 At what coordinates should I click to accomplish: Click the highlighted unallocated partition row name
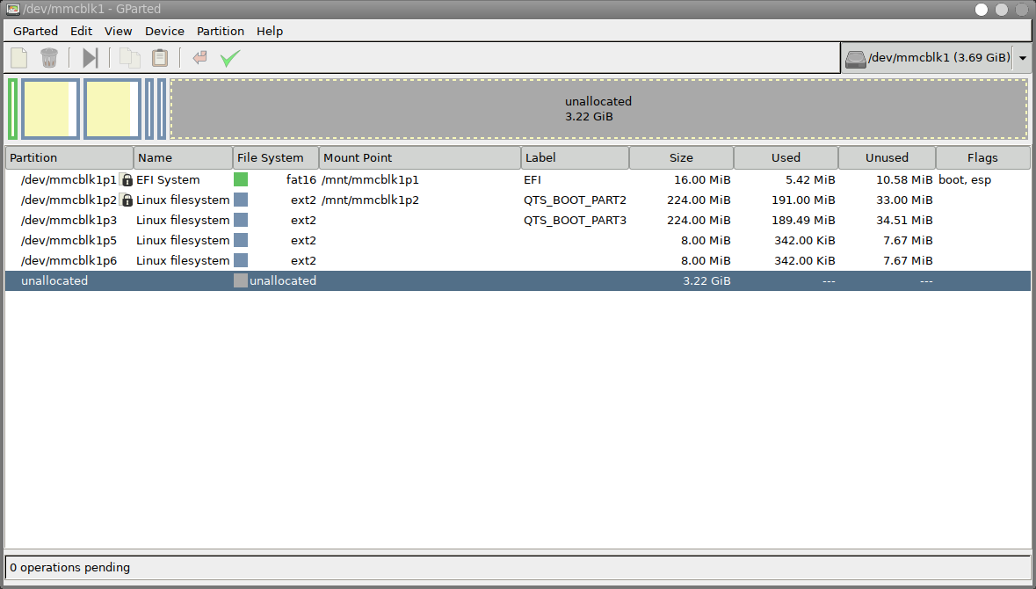54,281
